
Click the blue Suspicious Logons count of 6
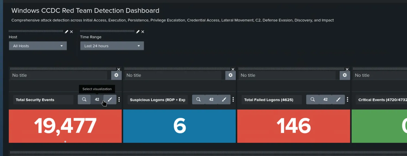pos(179,126)
